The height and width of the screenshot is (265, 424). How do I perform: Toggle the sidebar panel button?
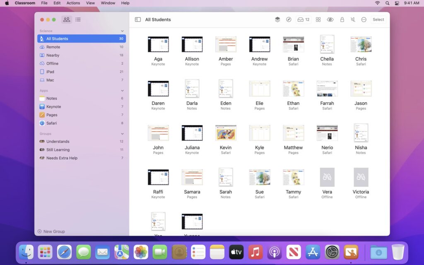pyautogui.click(x=138, y=19)
